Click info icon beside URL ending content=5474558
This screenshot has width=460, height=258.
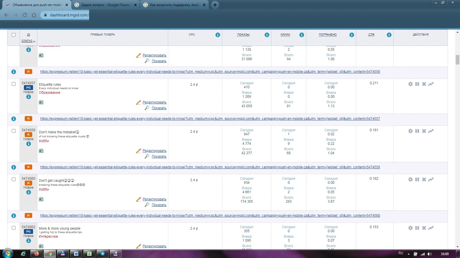(14, 167)
